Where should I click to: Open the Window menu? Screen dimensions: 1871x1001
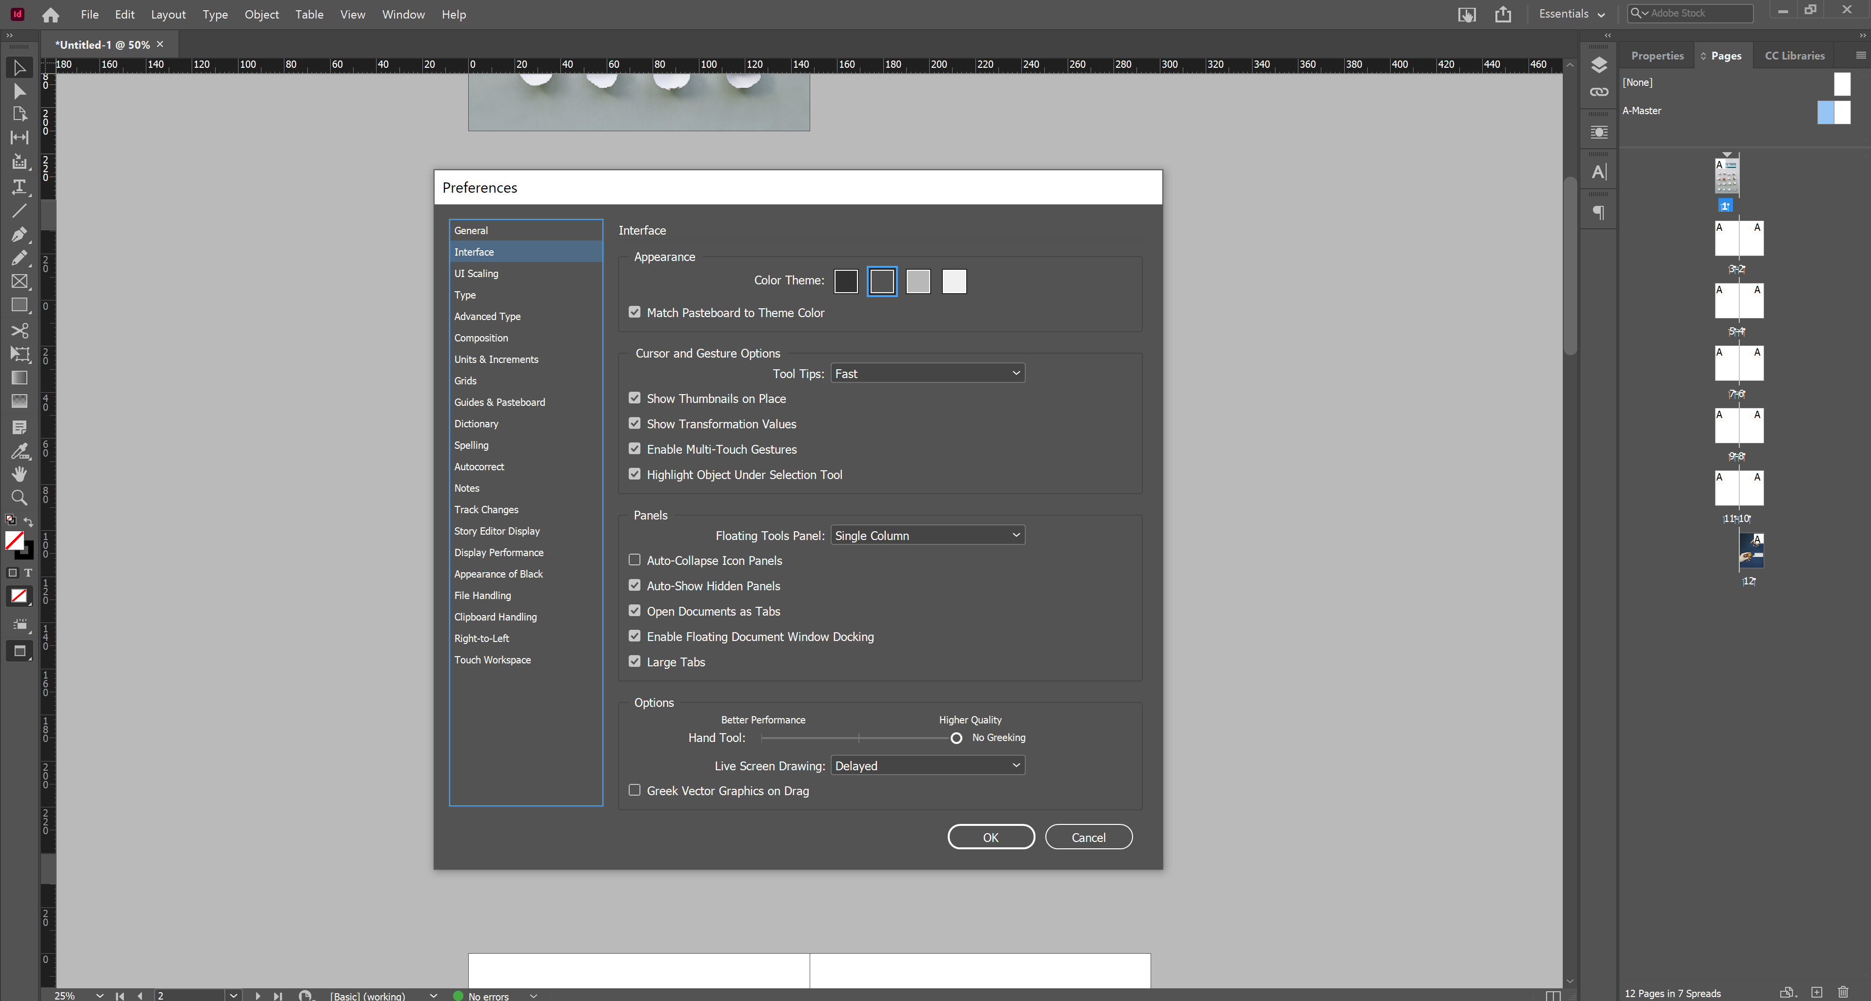[403, 15]
